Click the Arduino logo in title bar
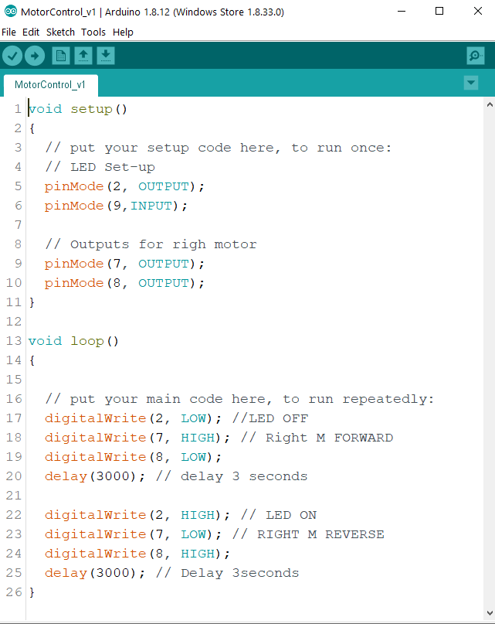495x624 pixels. point(11,12)
